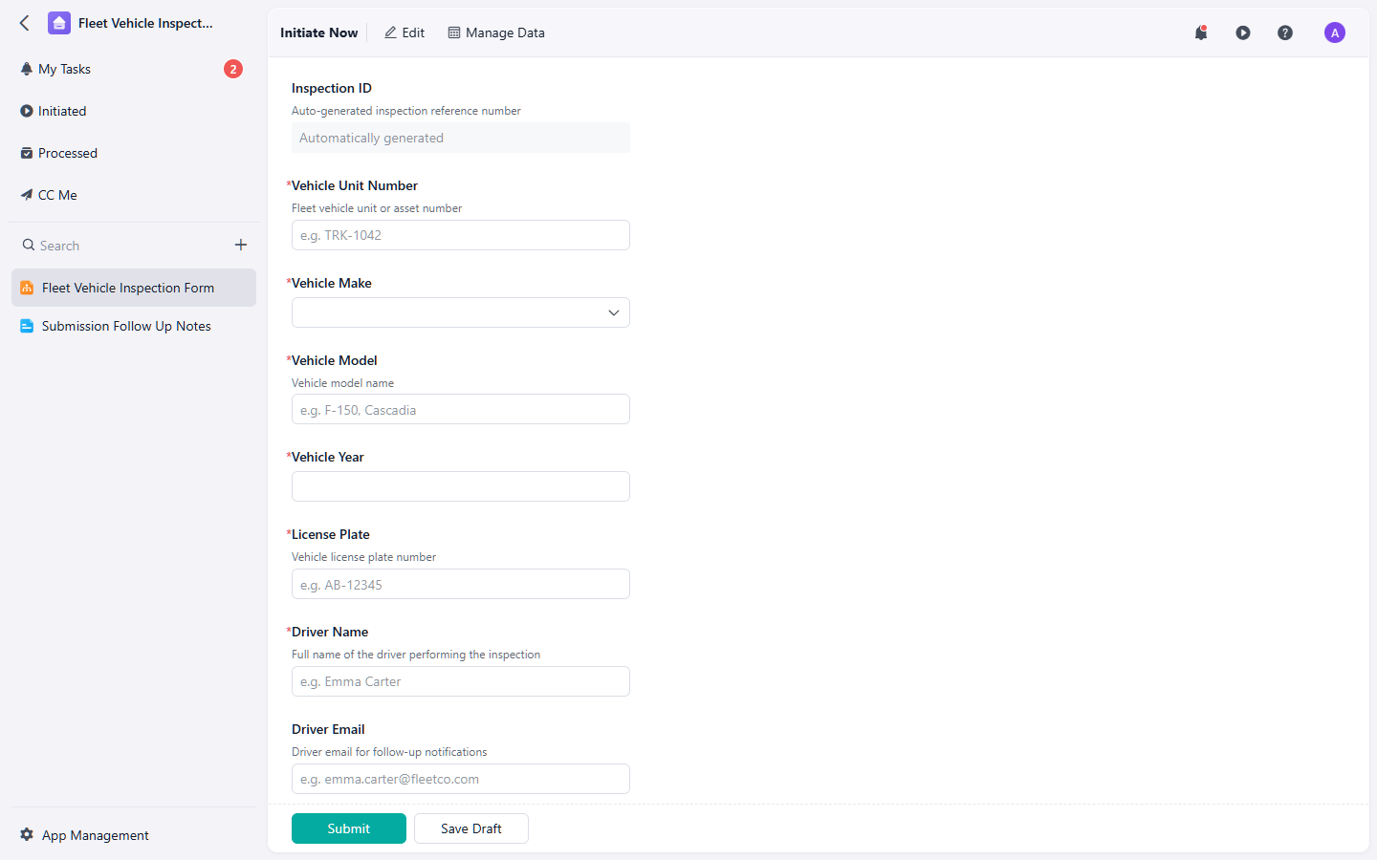This screenshot has width=1377, height=860.
Task: Go back using the left chevron arrow
Action: 25,23
